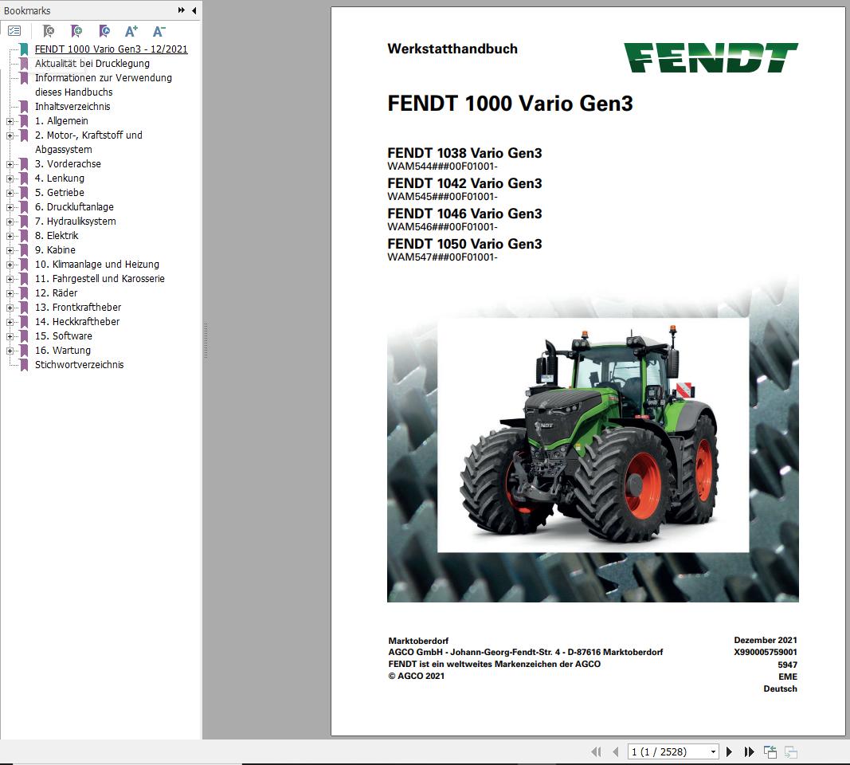Go to the first page
The height and width of the screenshot is (765, 850).
597,751
